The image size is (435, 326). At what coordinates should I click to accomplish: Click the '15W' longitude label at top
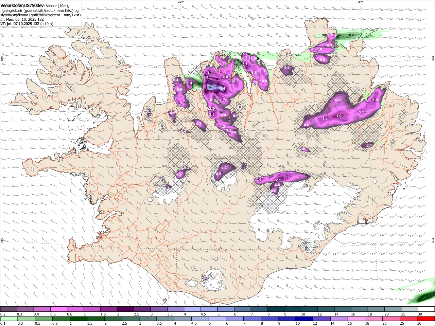point(360,2)
